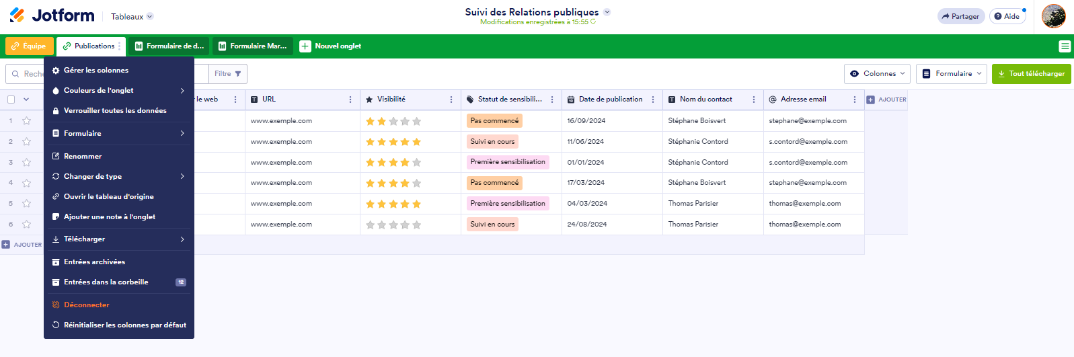Open URL column options three-dot menu
The width and height of the screenshot is (1074, 357).
(x=350, y=100)
